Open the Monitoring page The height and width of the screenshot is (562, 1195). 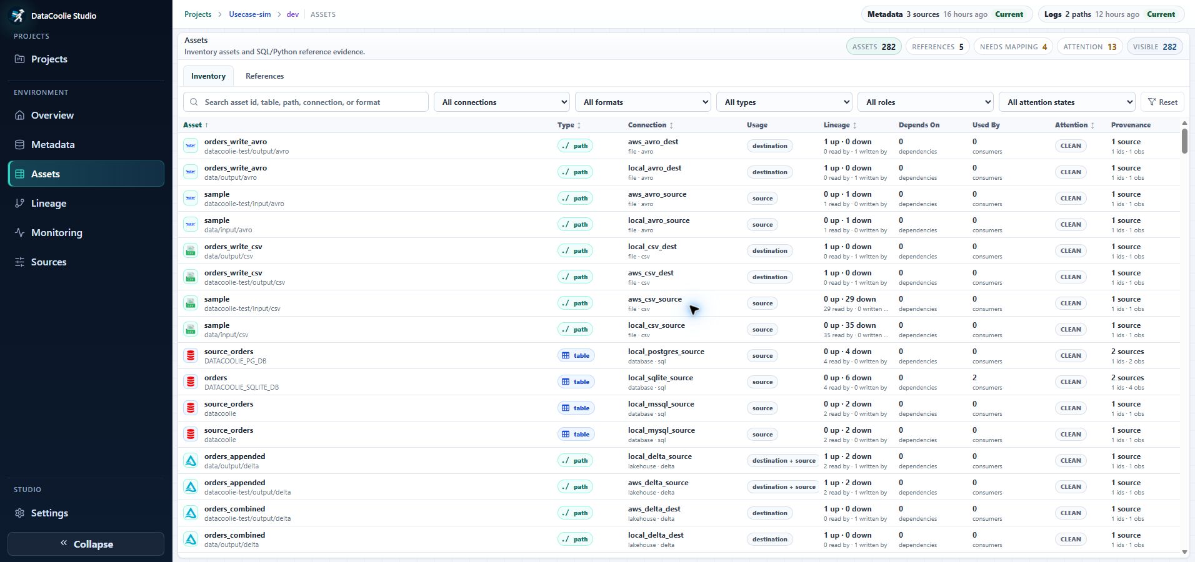[86, 233]
